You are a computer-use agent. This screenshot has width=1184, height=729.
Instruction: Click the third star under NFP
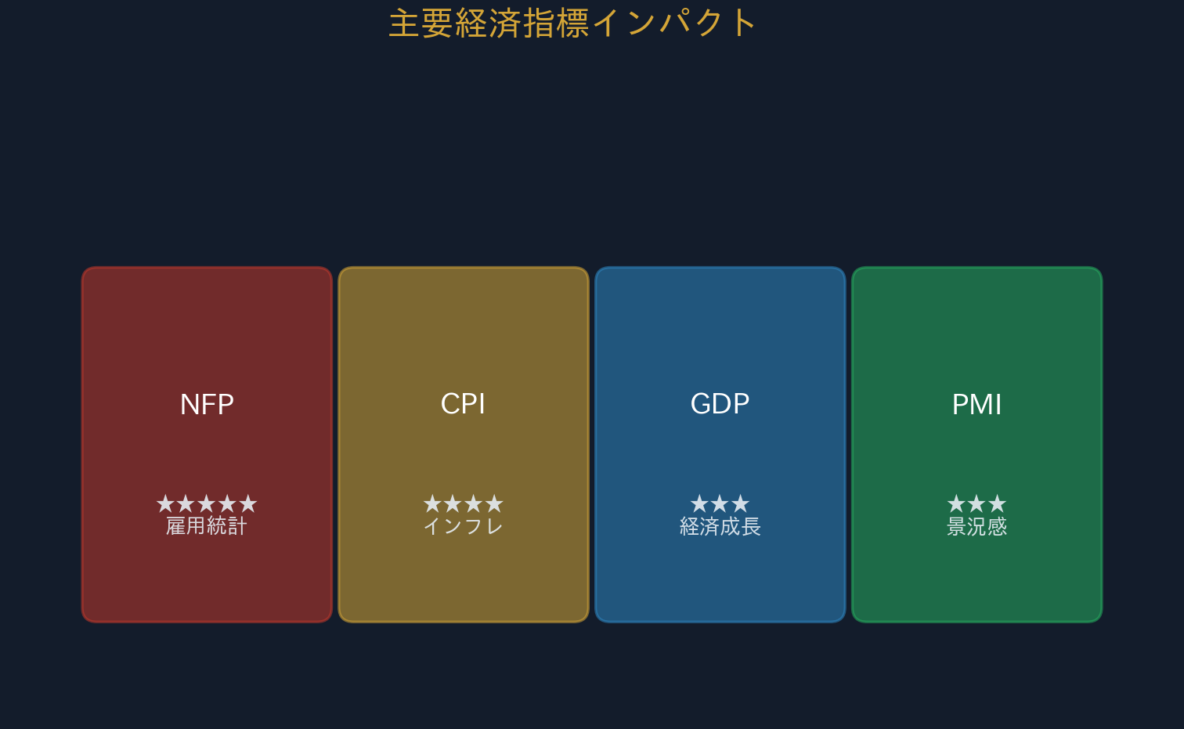click(207, 503)
